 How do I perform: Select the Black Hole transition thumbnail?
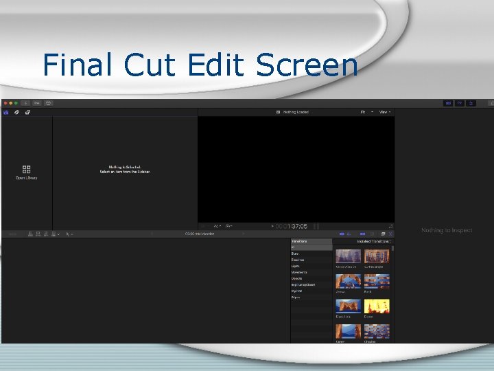point(348,306)
